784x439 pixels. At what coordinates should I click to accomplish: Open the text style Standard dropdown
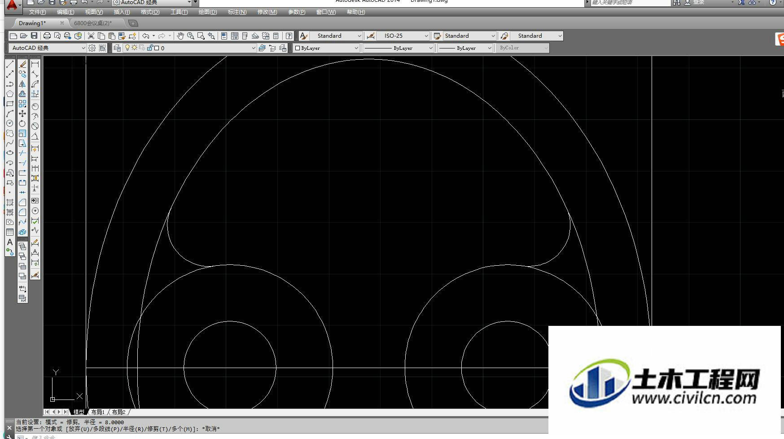tap(336, 36)
